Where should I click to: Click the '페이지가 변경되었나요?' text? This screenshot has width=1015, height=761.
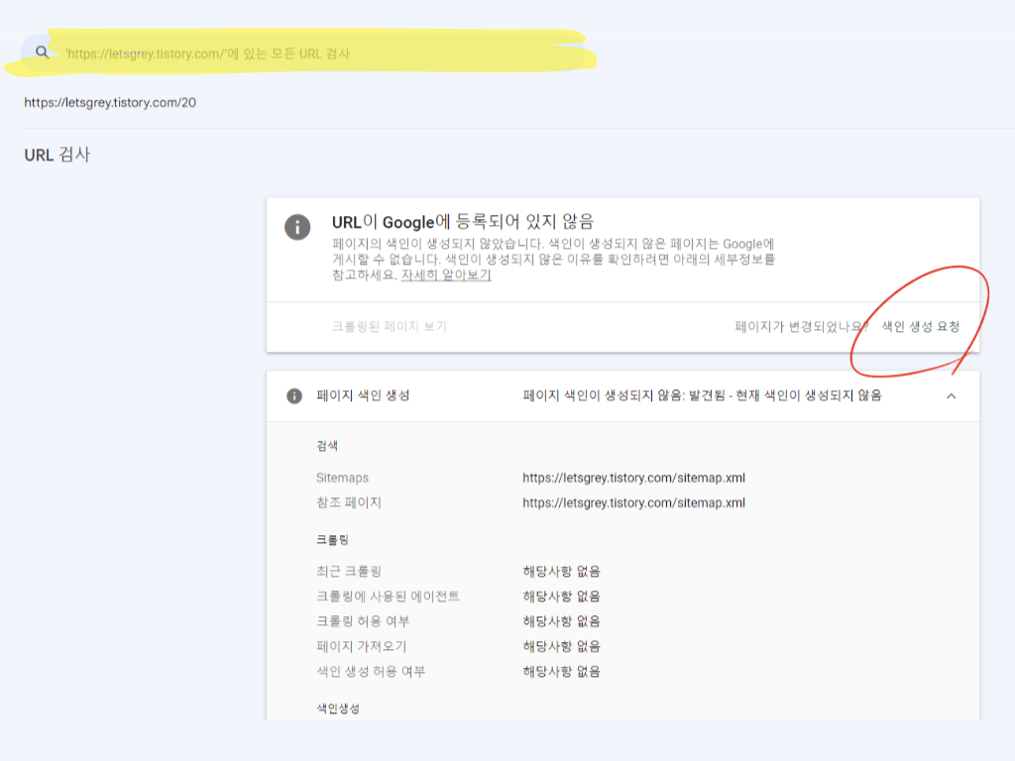tap(801, 327)
